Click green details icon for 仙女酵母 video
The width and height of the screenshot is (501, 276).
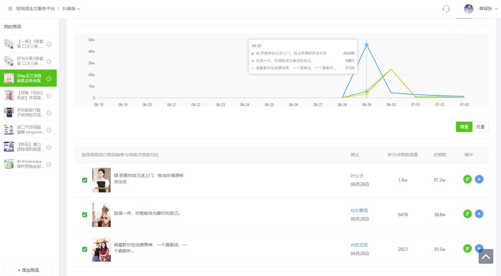click(x=468, y=214)
